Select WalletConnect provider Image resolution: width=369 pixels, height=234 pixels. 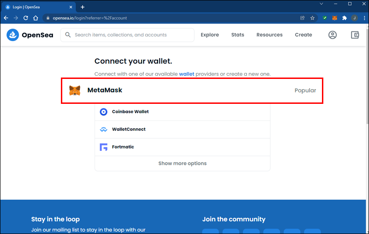tap(182, 129)
